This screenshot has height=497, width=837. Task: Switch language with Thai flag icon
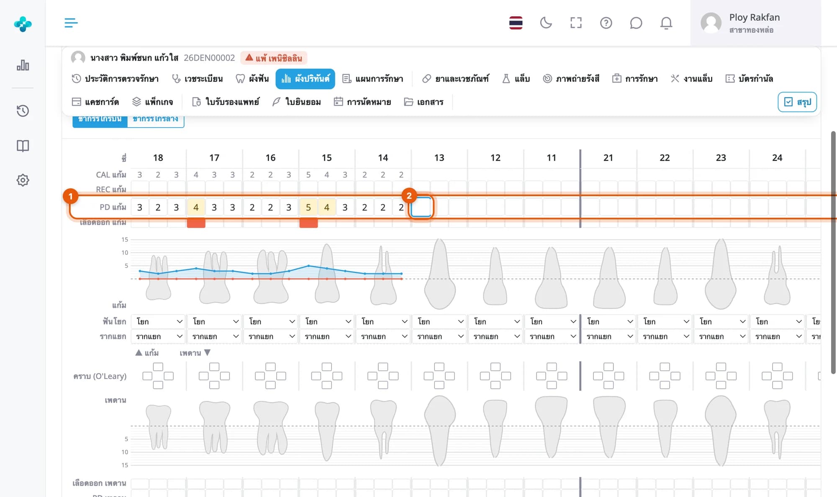pos(516,23)
